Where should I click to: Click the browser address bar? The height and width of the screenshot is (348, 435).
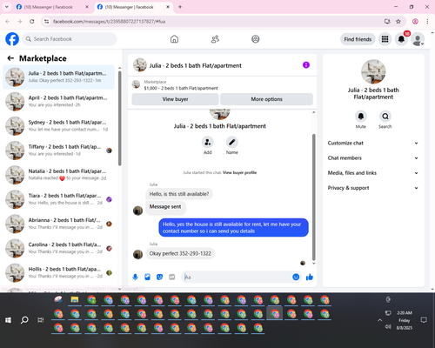[x=215, y=22]
